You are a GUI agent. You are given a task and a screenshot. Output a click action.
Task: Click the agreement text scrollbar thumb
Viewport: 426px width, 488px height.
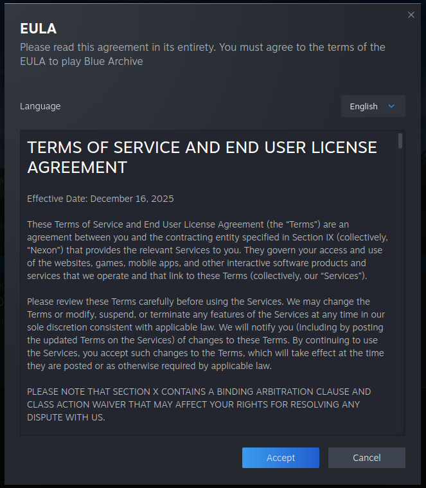click(x=400, y=141)
